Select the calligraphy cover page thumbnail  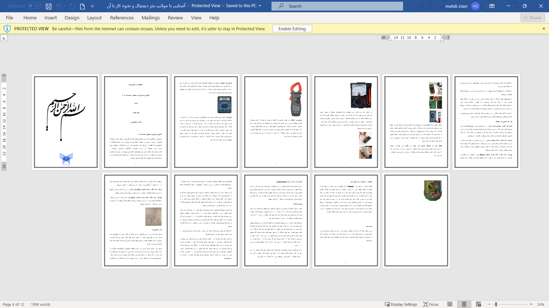pyautogui.click(x=66, y=122)
